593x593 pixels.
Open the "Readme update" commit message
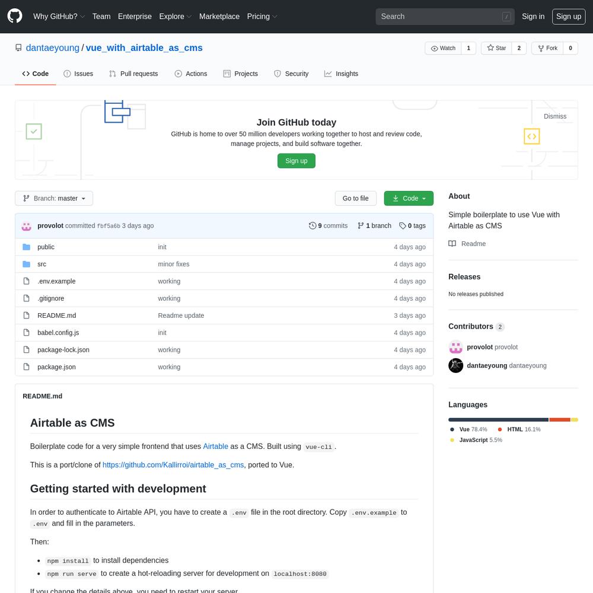[181, 315]
